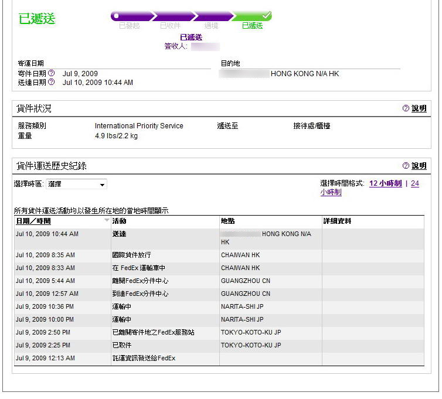Open 說明 link in 貨件狀況 section
The image size is (442, 399).
coord(419,108)
